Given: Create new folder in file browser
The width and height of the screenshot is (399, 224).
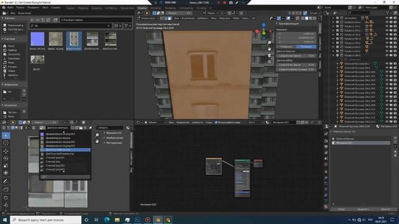Looking at the screenshot, I should (55, 20).
